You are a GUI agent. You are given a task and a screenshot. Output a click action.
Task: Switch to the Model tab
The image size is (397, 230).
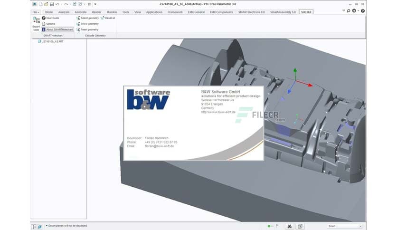(49, 12)
